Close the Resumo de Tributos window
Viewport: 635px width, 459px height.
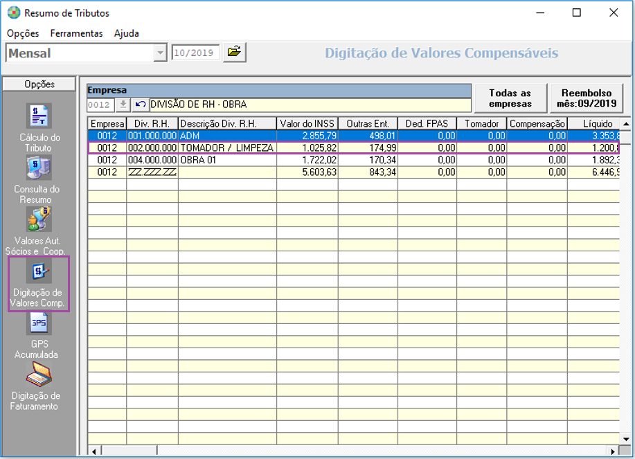[x=614, y=13]
